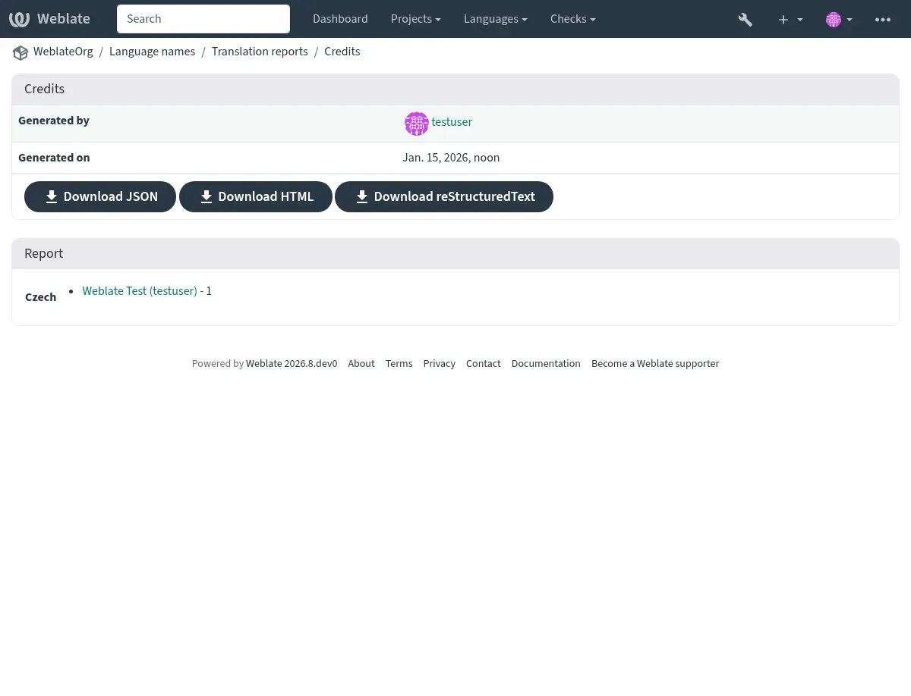
Task: Open the About footer link
Action: 361,364
